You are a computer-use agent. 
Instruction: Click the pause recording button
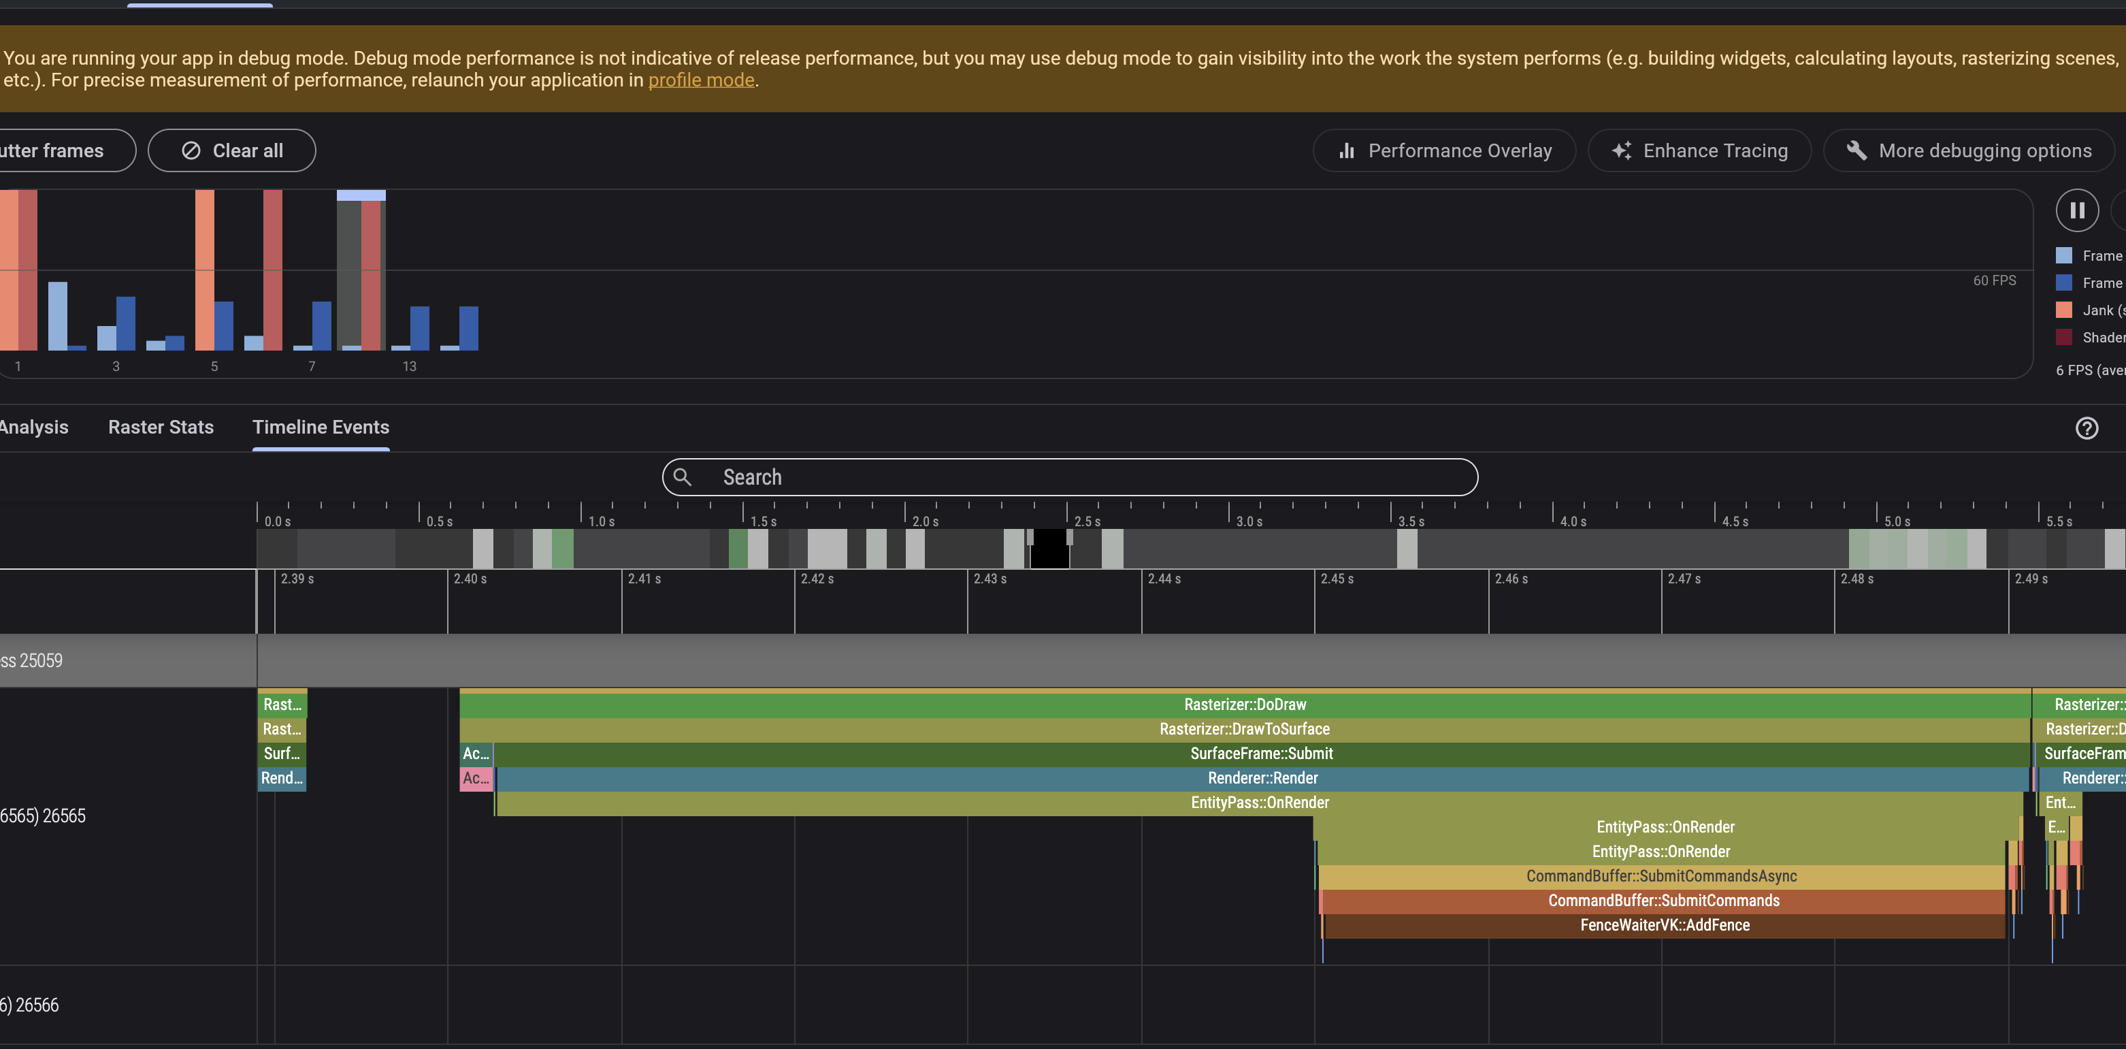point(2076,210)
